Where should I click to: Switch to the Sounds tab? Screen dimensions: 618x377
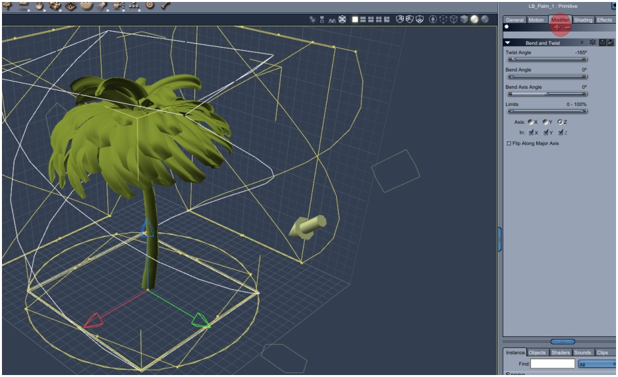click(x=582, y=353)
